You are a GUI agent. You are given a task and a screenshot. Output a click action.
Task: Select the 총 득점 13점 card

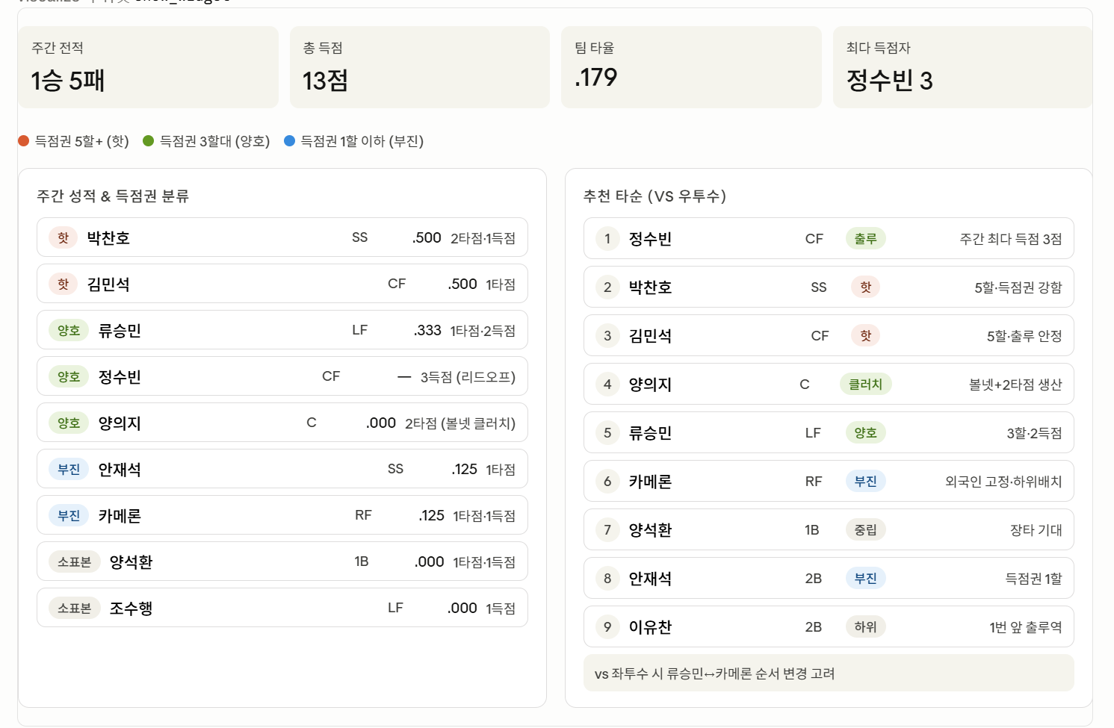(x=420, y=67)
